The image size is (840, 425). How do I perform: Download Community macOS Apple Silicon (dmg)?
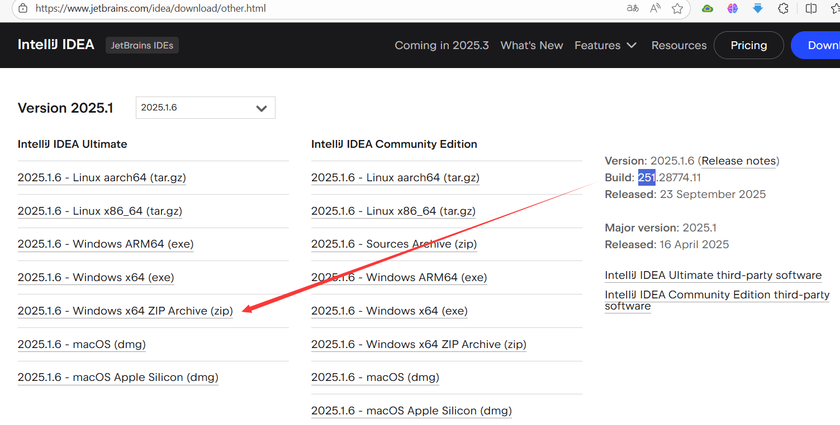(x=411, y=410)
